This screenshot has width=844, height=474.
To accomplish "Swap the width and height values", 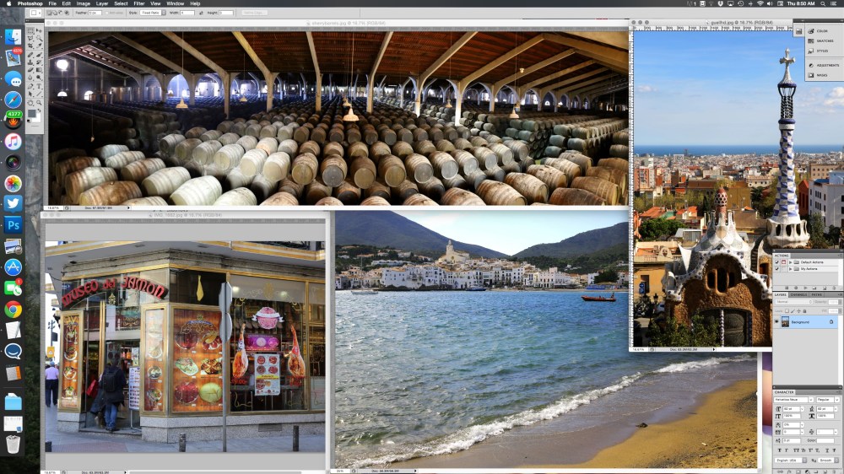I will [202, 13].
